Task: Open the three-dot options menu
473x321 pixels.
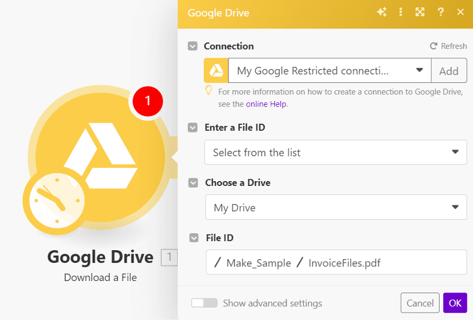Action: [400, 12]
